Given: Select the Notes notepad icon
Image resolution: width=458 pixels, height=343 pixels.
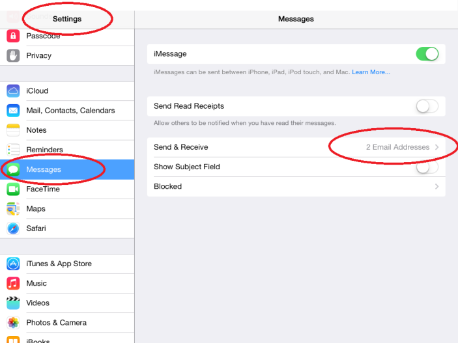Looking at the screenshot, I should pyautogui.click(x=13, y=130).
